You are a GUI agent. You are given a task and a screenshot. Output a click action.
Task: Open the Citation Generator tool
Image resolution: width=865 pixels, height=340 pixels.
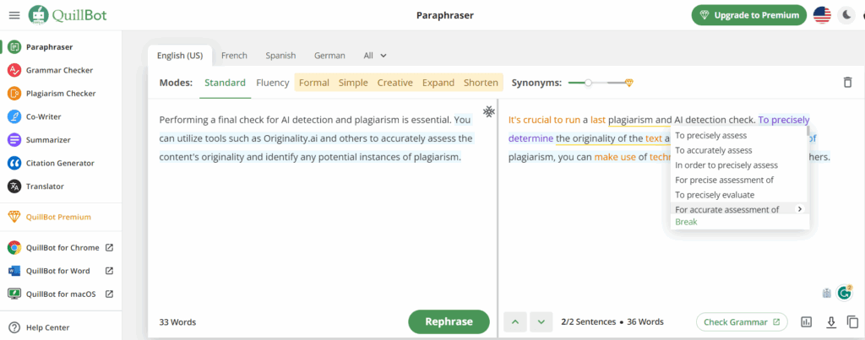60,163
